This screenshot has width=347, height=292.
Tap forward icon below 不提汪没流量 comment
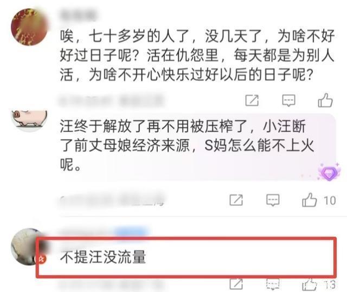[x=236, y=284]
